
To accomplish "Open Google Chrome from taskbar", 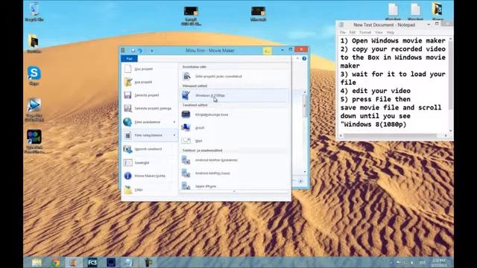I will (55, 262).
